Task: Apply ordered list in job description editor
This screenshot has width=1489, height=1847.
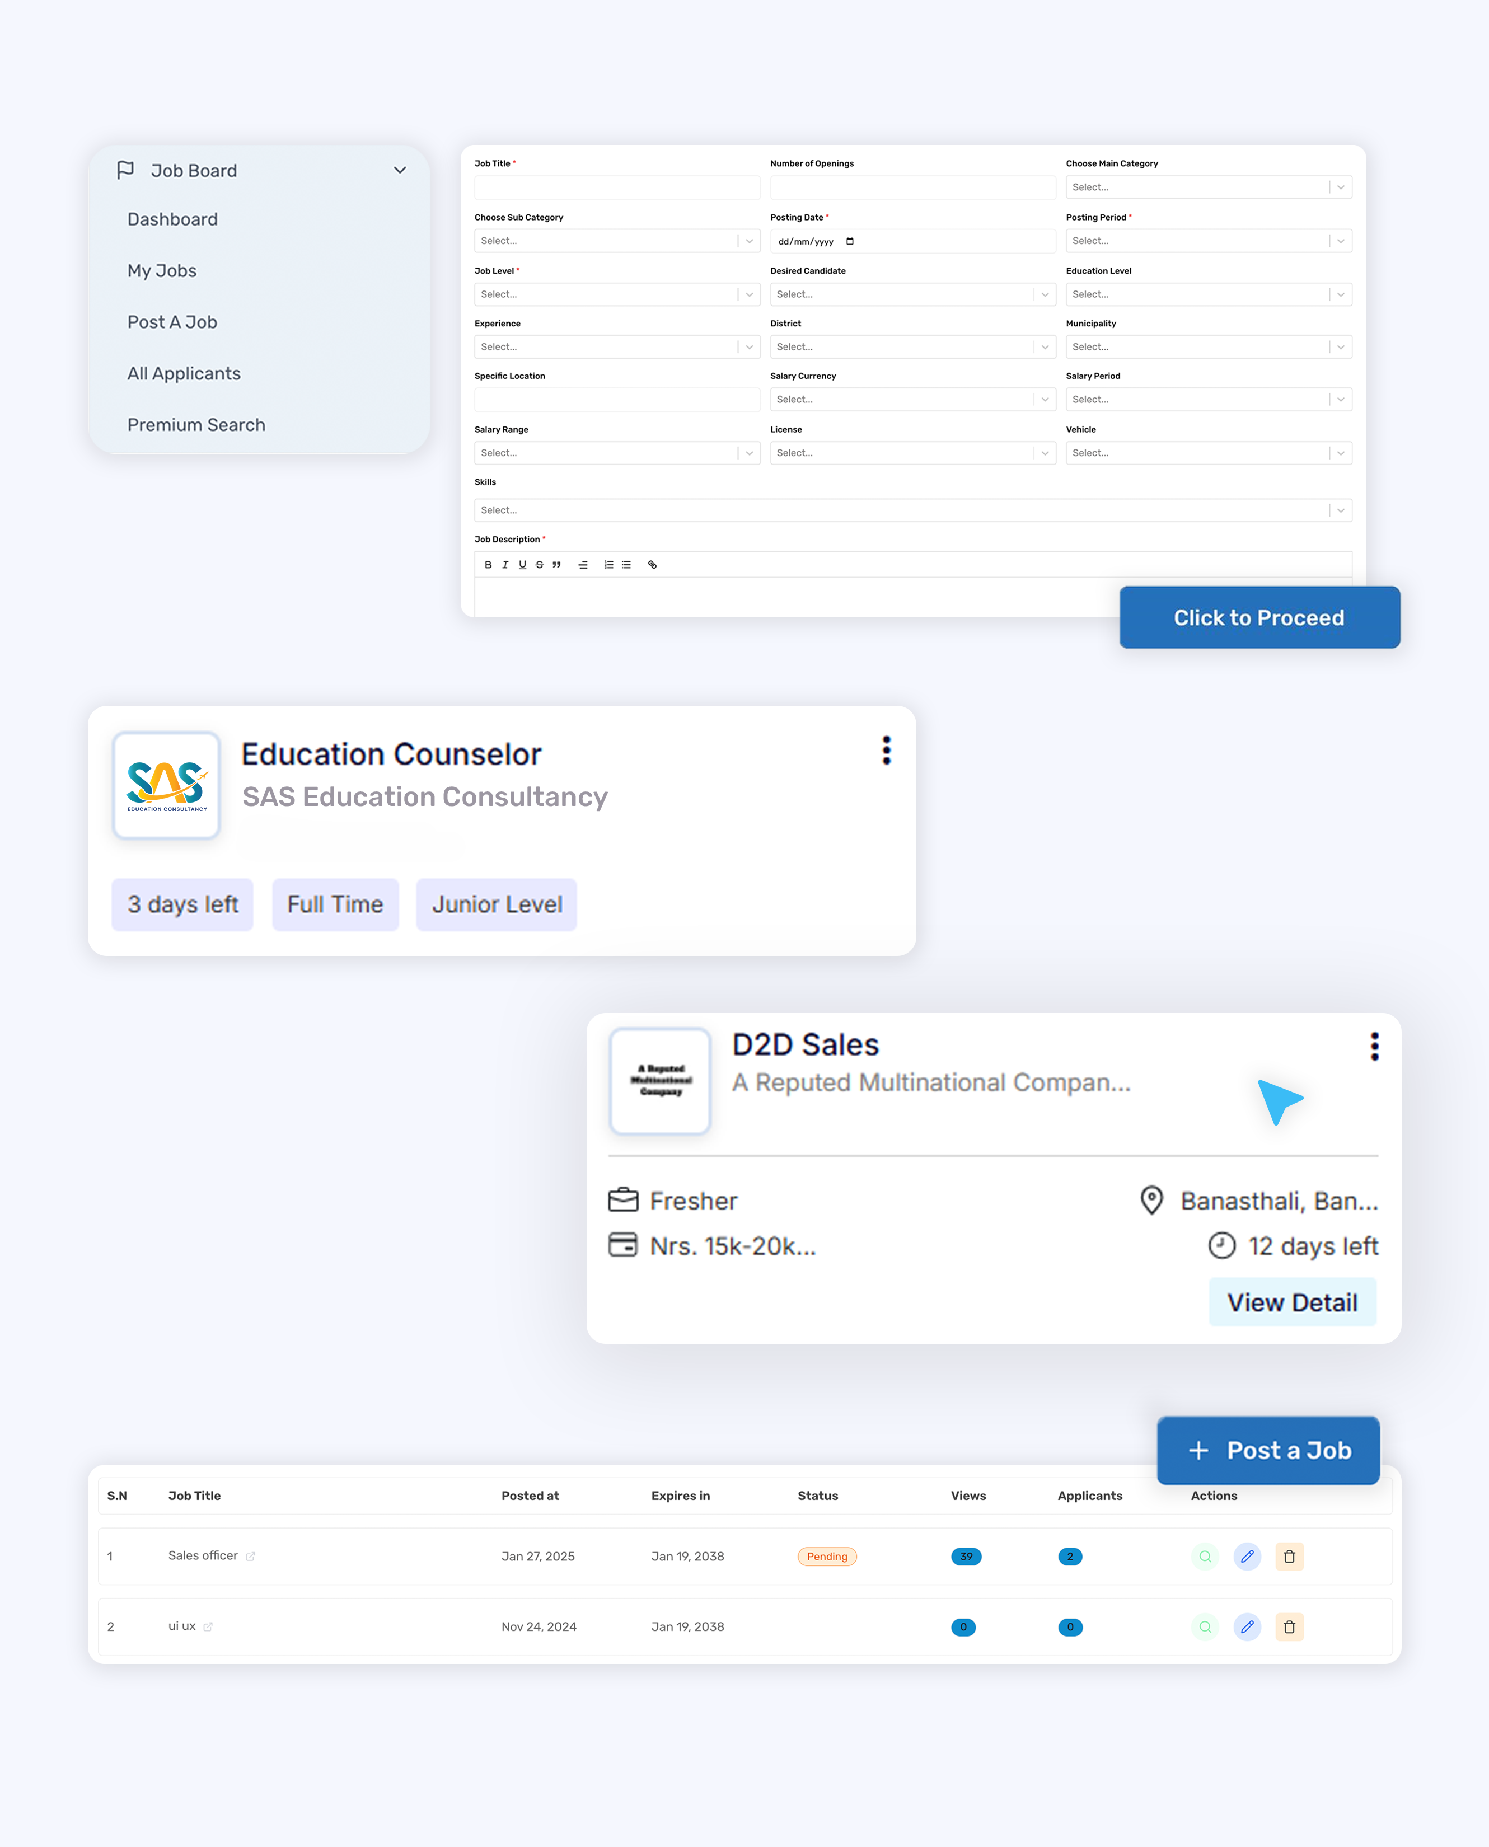Action: tap(608, 564)
